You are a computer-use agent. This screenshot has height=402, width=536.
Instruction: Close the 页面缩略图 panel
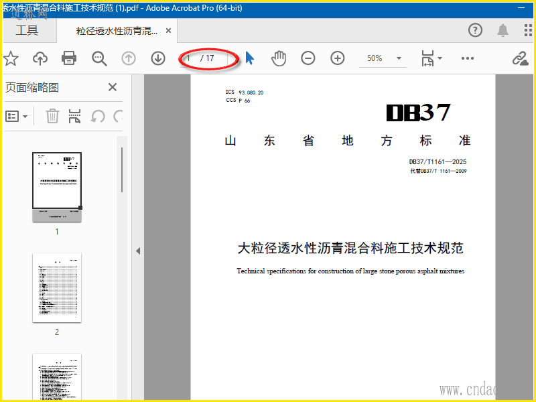point(113,87)
